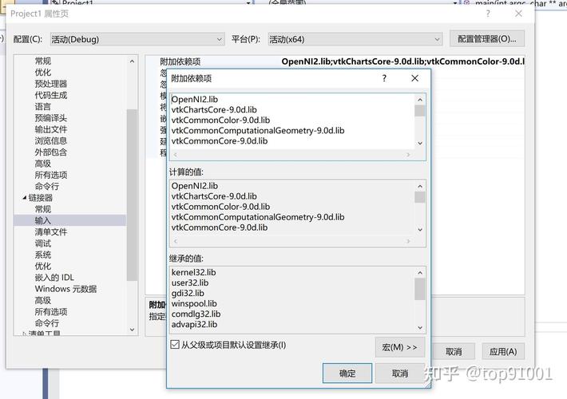Click vtkCommonCore-9.0d.lib in editable dependencies box
The height and width of the screenshot is (399, 567).
point(220,141)
